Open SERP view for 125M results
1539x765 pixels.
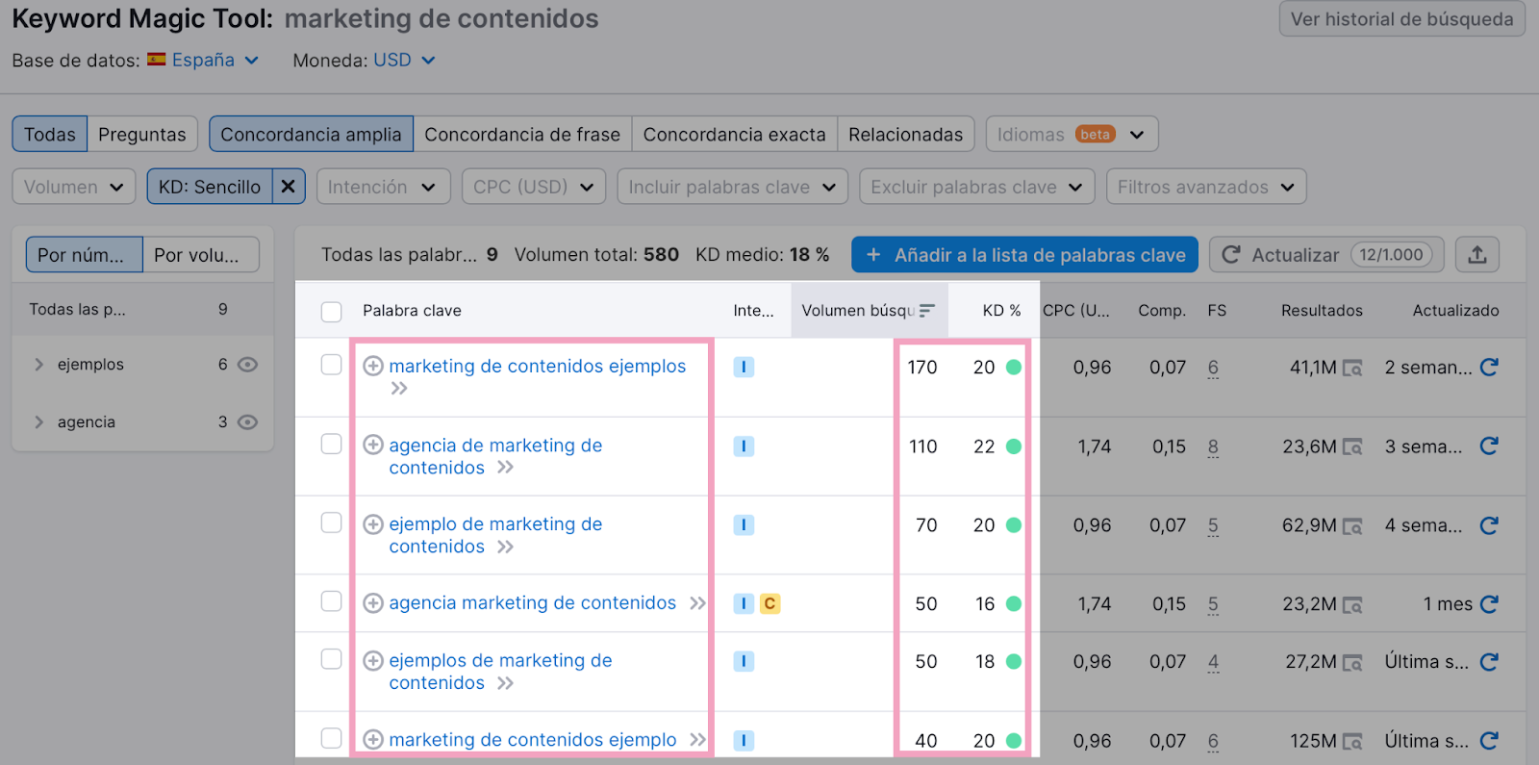[1352, 742]
